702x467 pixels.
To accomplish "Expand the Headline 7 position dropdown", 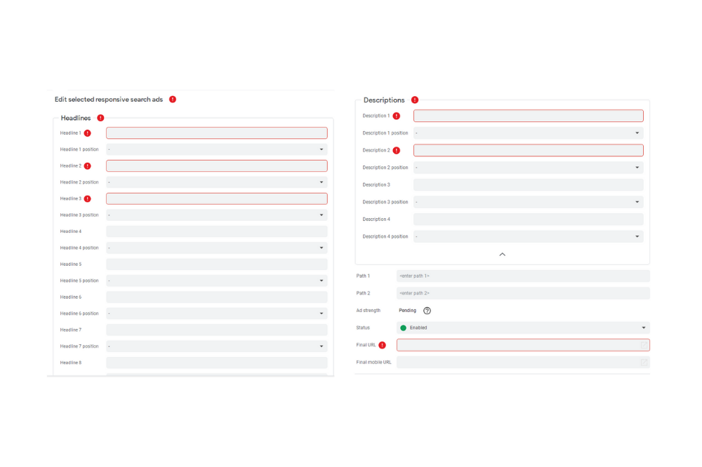I will tap(217, 346).
